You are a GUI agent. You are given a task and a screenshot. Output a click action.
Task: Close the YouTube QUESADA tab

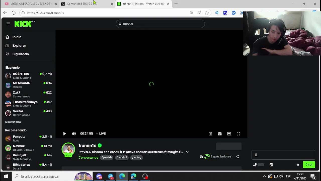[56, 4]
